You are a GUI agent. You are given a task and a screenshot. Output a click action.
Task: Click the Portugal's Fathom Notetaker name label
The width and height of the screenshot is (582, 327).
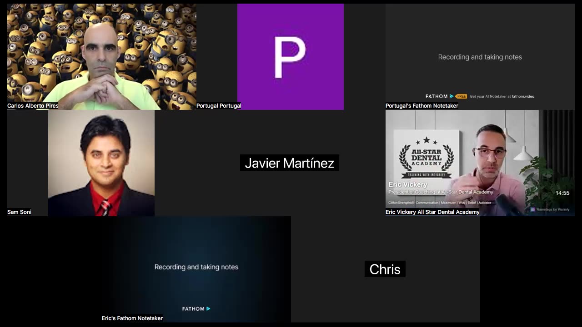coord(422,106)
